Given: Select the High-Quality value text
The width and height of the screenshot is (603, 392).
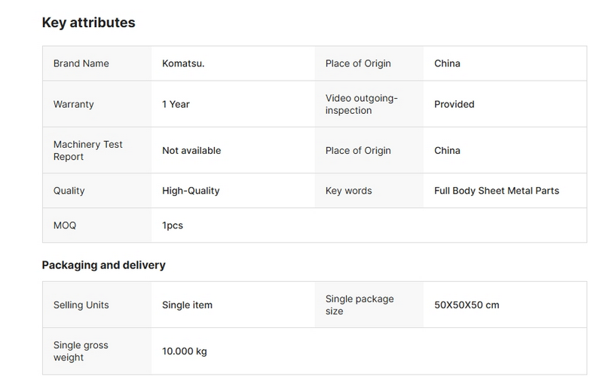Looking at the screenshot, I should (x=191, y=191).
